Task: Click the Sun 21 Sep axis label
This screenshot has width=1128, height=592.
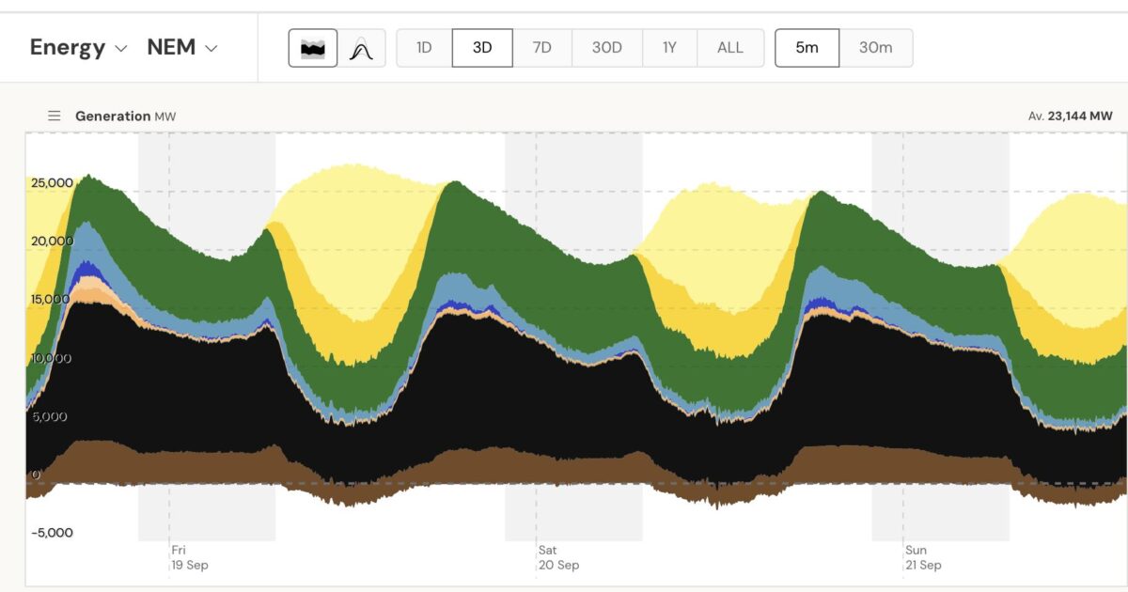Action: (x=923, y=557)
